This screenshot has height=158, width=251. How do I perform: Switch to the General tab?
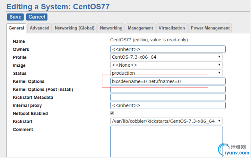pos(16,28)
